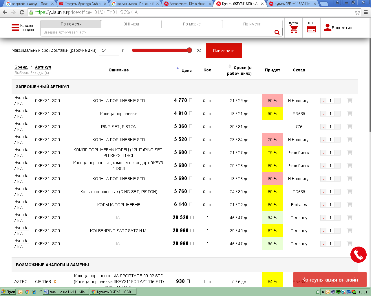Viewport: 373px width, 296px height.
Task: Open the Волокитин user profile icon
Action: point(327,28)
